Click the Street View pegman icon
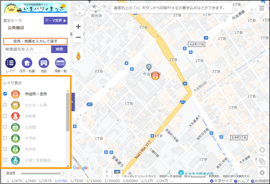 [x=78, y=56]
